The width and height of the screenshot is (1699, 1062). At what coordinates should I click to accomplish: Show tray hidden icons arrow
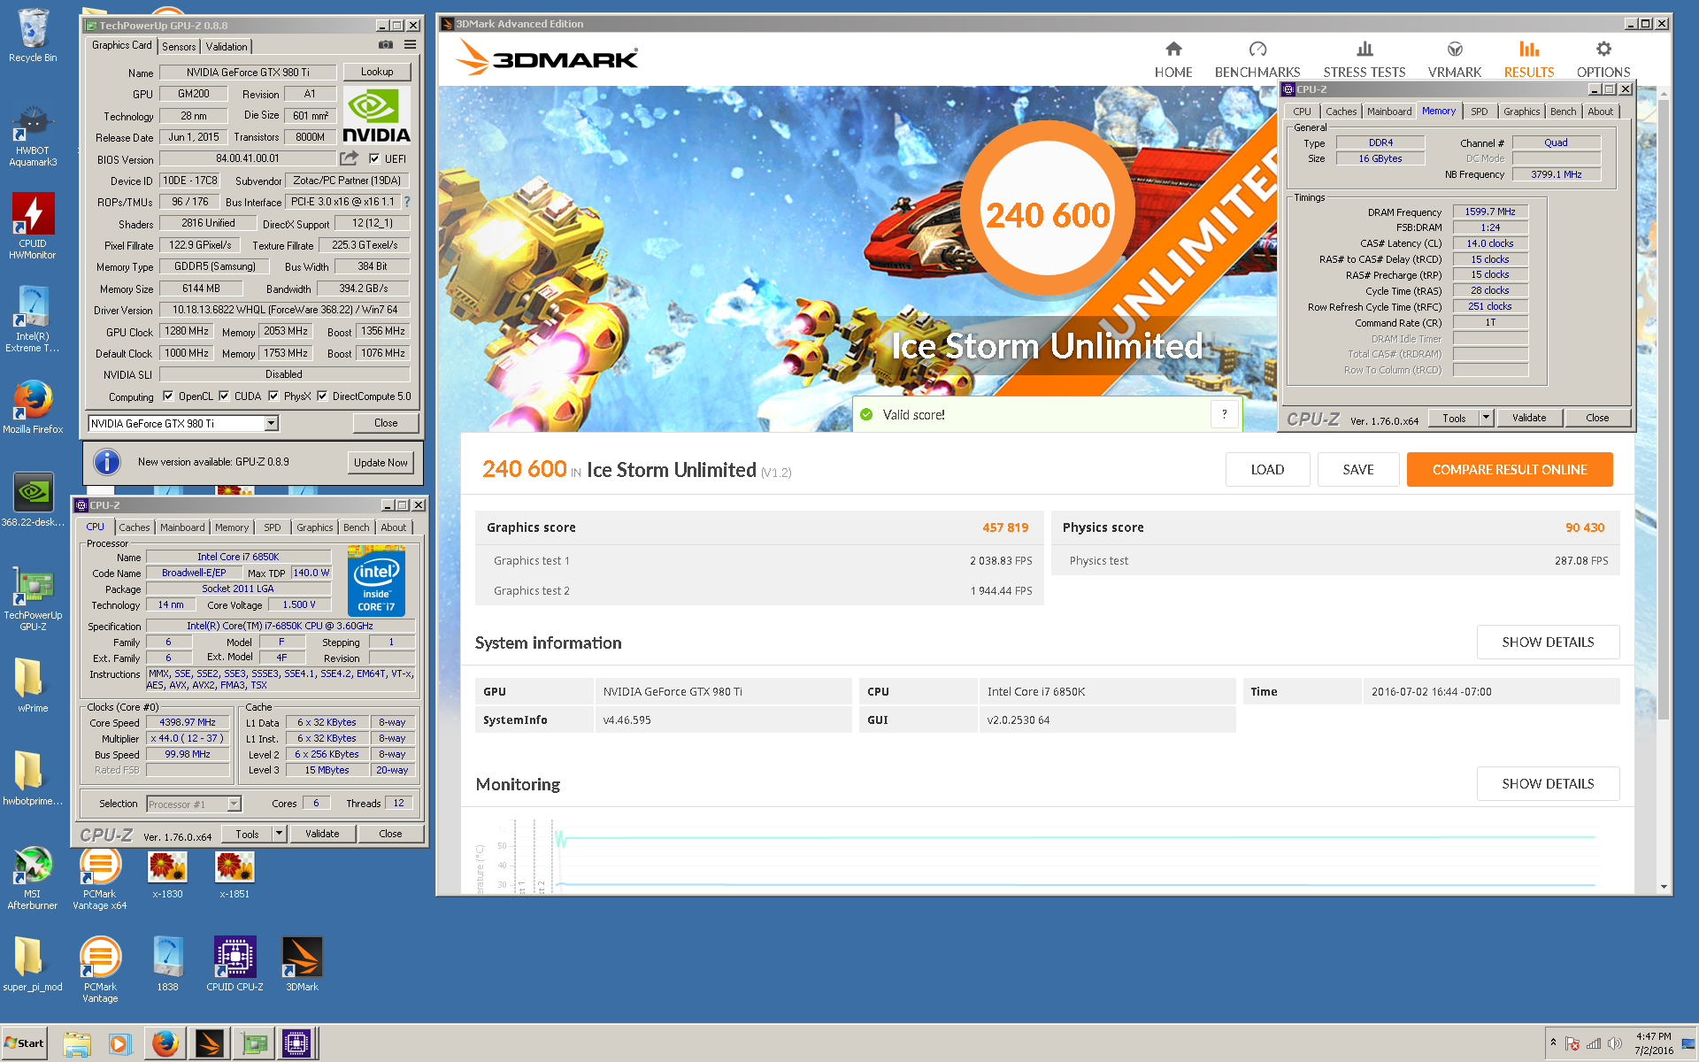point(1553,1043)
